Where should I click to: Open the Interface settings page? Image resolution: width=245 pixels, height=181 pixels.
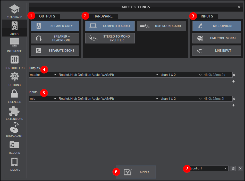coord(14,45)
